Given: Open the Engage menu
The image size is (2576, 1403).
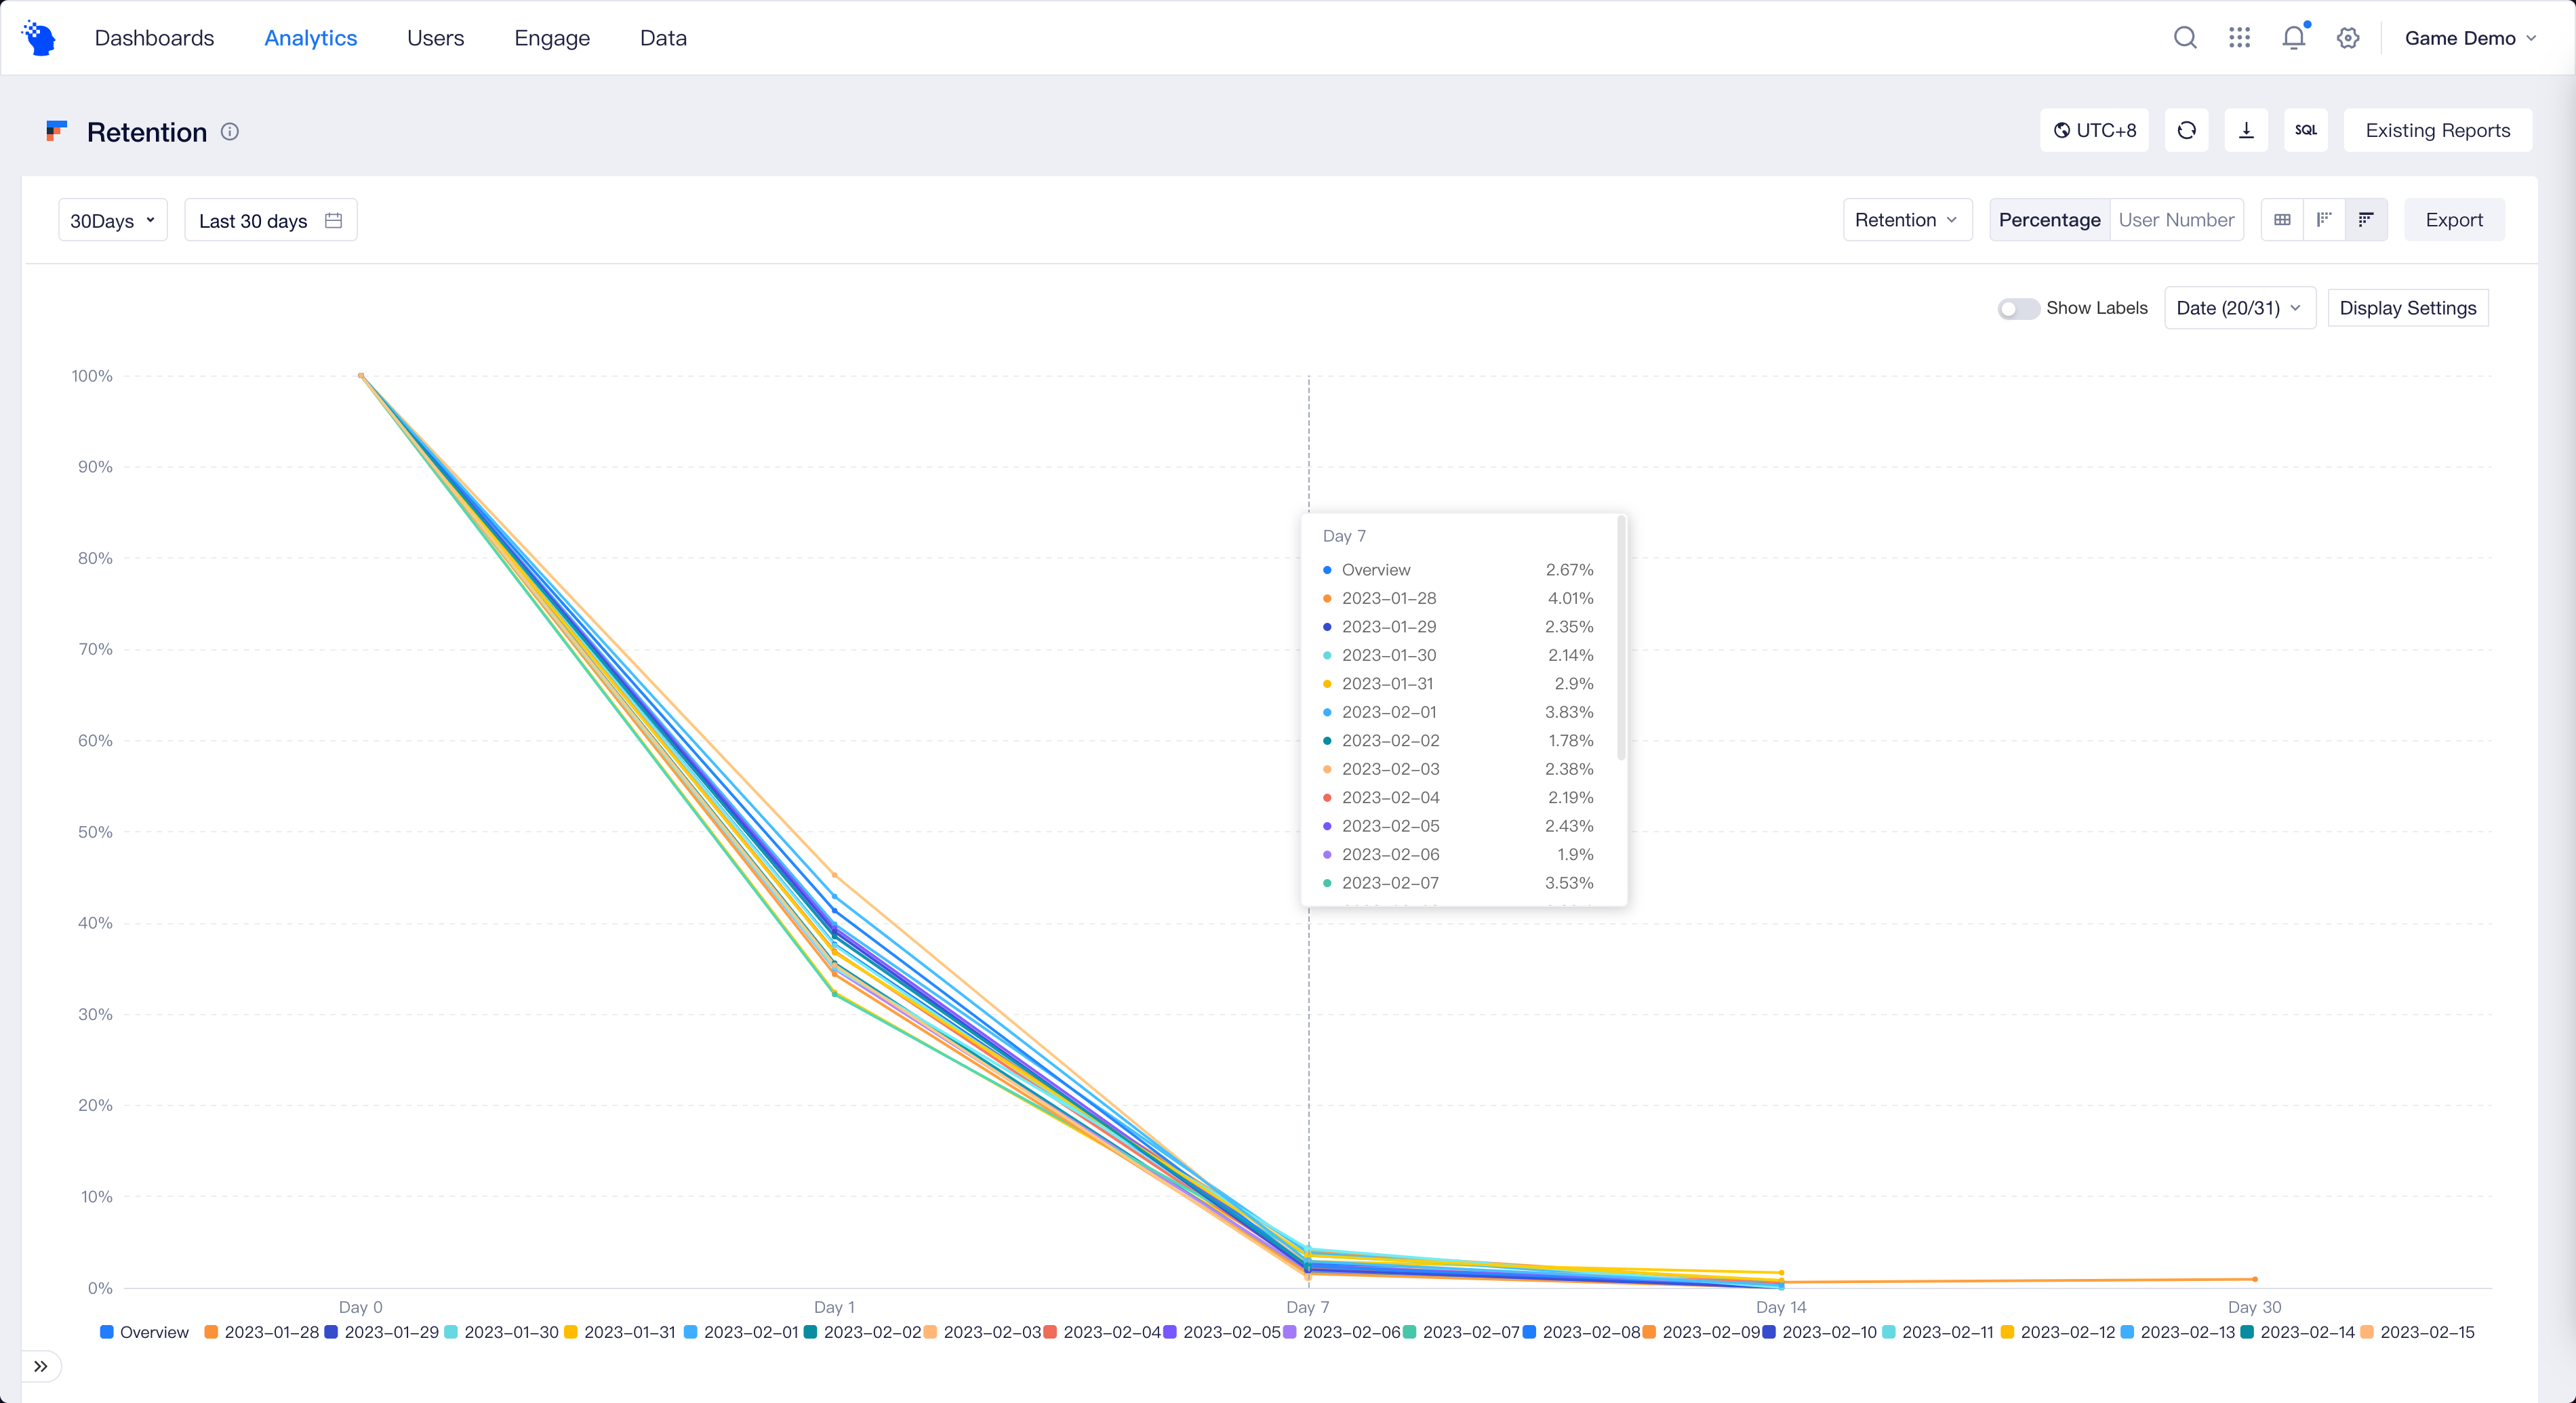Looking at the screenshot, I should tap(552, 38).
